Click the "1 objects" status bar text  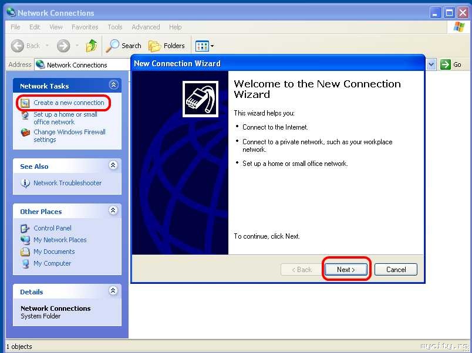[19, 347]
